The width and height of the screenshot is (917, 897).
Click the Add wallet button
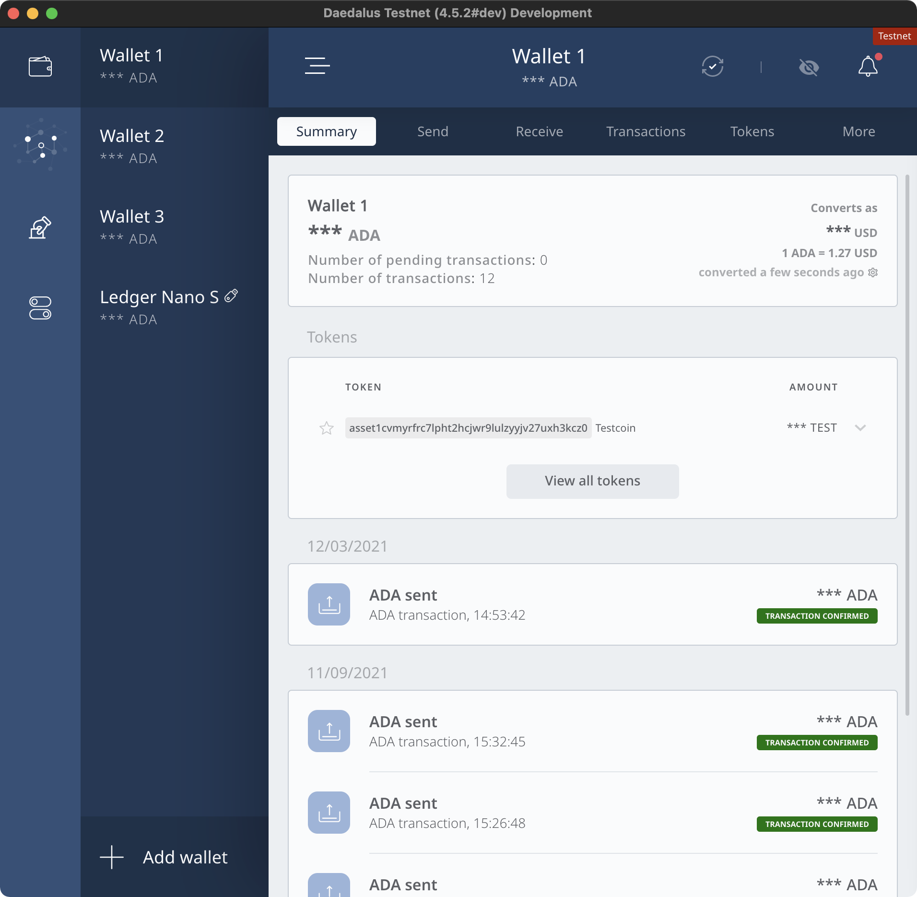(x=175, y=857)
